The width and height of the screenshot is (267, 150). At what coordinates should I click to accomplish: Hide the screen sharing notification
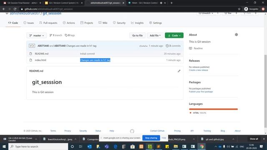[164, 138]
